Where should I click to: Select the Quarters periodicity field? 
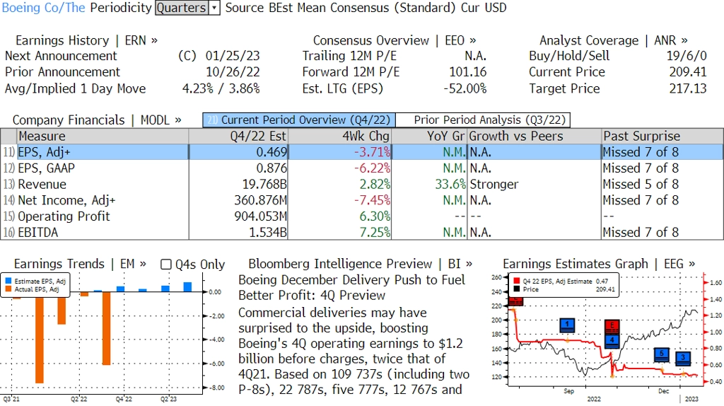pyautogui.click(x=182, y=8)
